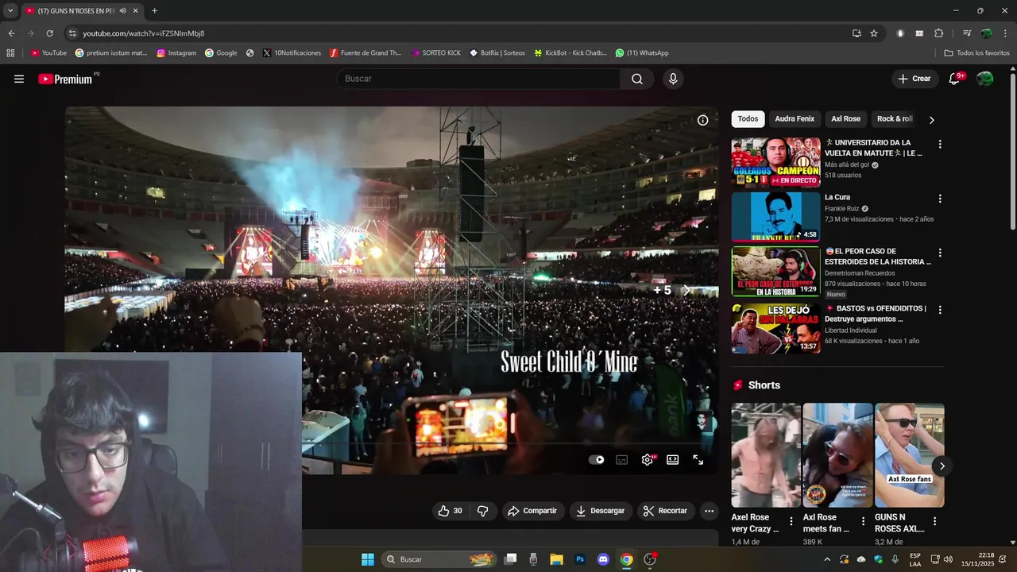
Task: Dislike the video with thumbs down
Action: point(482,511)
